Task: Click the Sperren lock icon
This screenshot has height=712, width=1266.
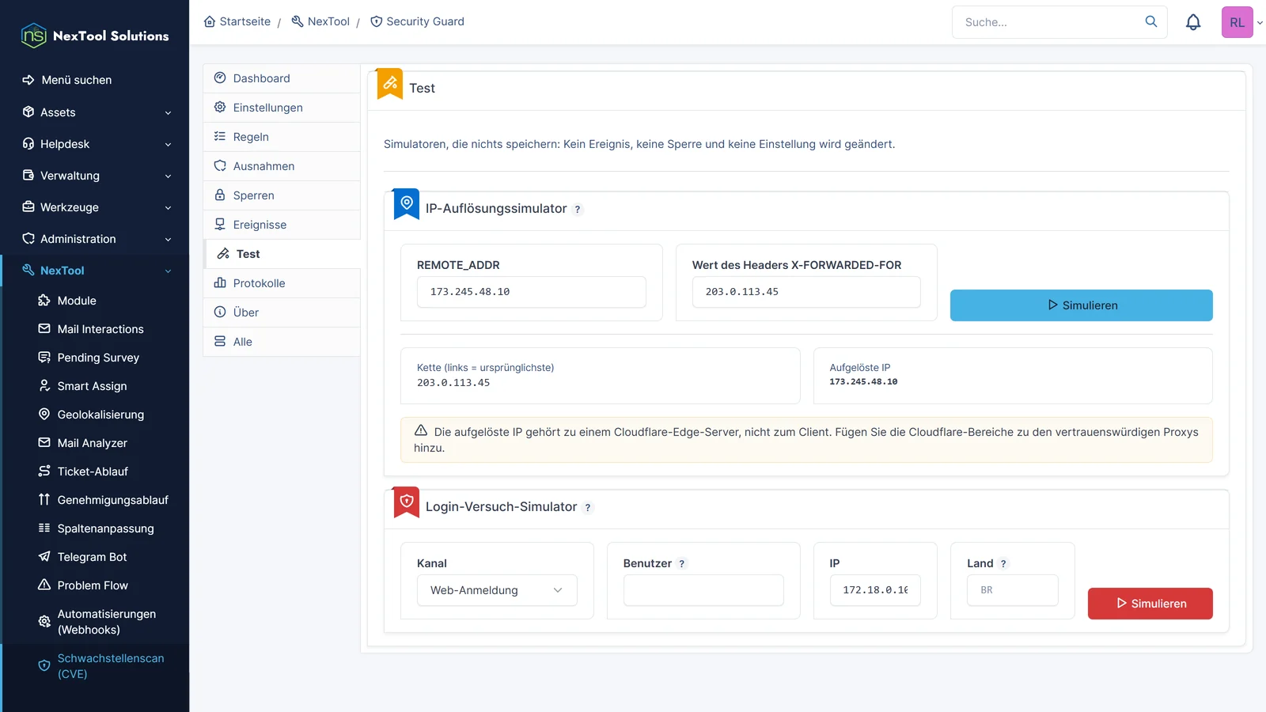Action: coord(220,195)
